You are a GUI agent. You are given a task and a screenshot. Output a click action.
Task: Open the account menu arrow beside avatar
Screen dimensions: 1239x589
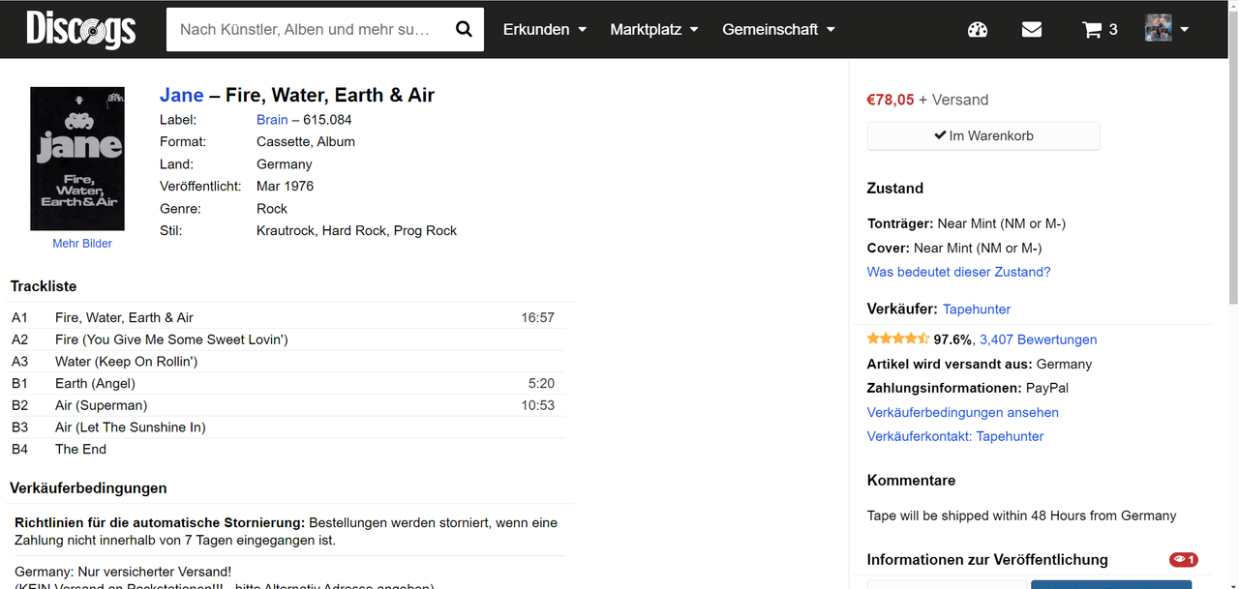pos(1184,30)
